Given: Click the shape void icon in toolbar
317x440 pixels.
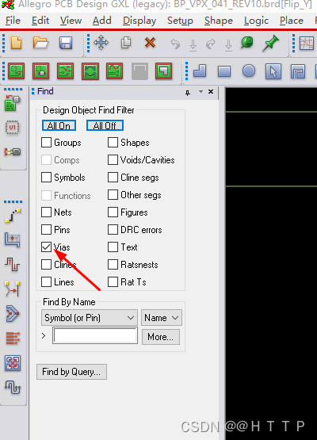Looking at the screenshot, I should pos(298,71).
